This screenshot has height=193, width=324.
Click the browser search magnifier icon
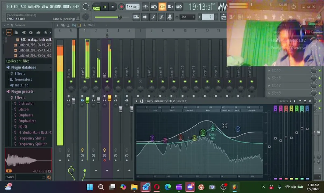(x=49, y=177)
